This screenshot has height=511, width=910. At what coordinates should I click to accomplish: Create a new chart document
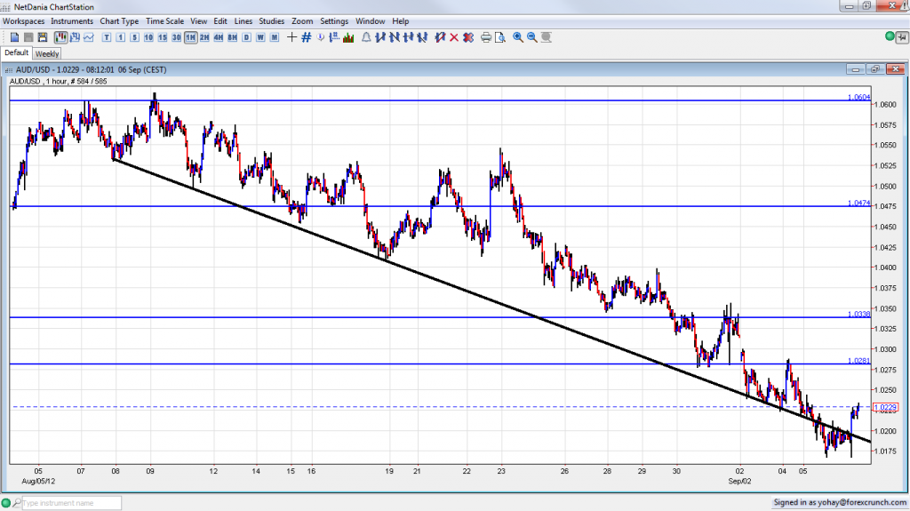click(x=14, y=37)
